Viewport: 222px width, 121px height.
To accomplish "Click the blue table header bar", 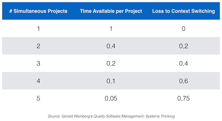I will coord(111,11).
